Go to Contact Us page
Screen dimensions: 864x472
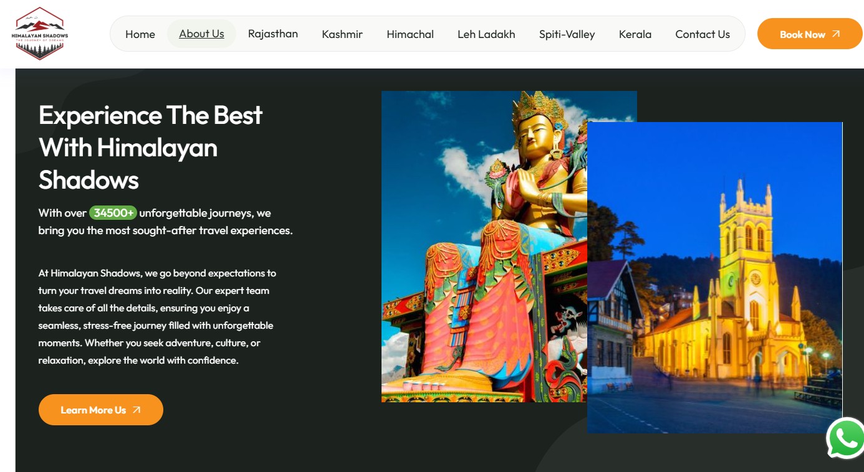point(703,34)
